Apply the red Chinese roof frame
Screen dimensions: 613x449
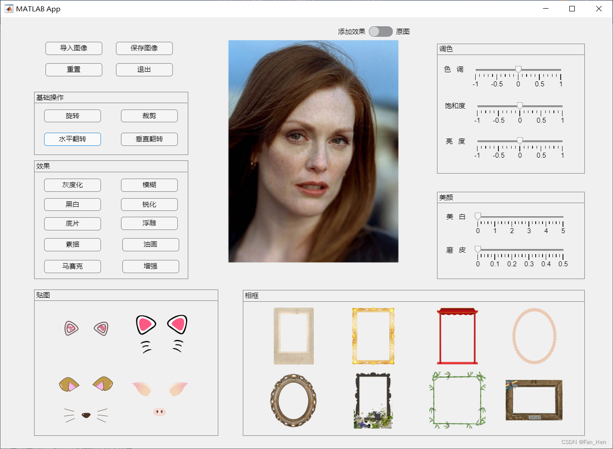[457, 336]
